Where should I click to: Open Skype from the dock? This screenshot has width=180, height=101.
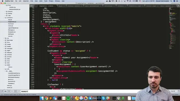pyautogui.click(x=103, y=98)
